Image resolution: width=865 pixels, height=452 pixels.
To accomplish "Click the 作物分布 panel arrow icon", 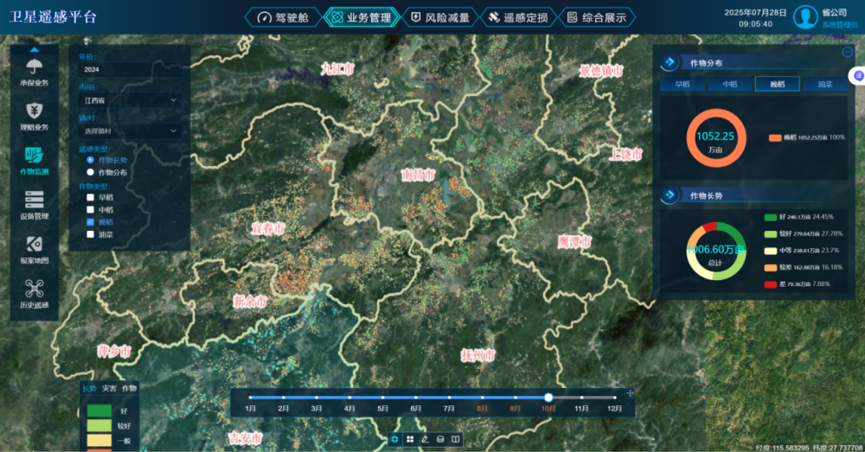I will (x=670, y=62).
